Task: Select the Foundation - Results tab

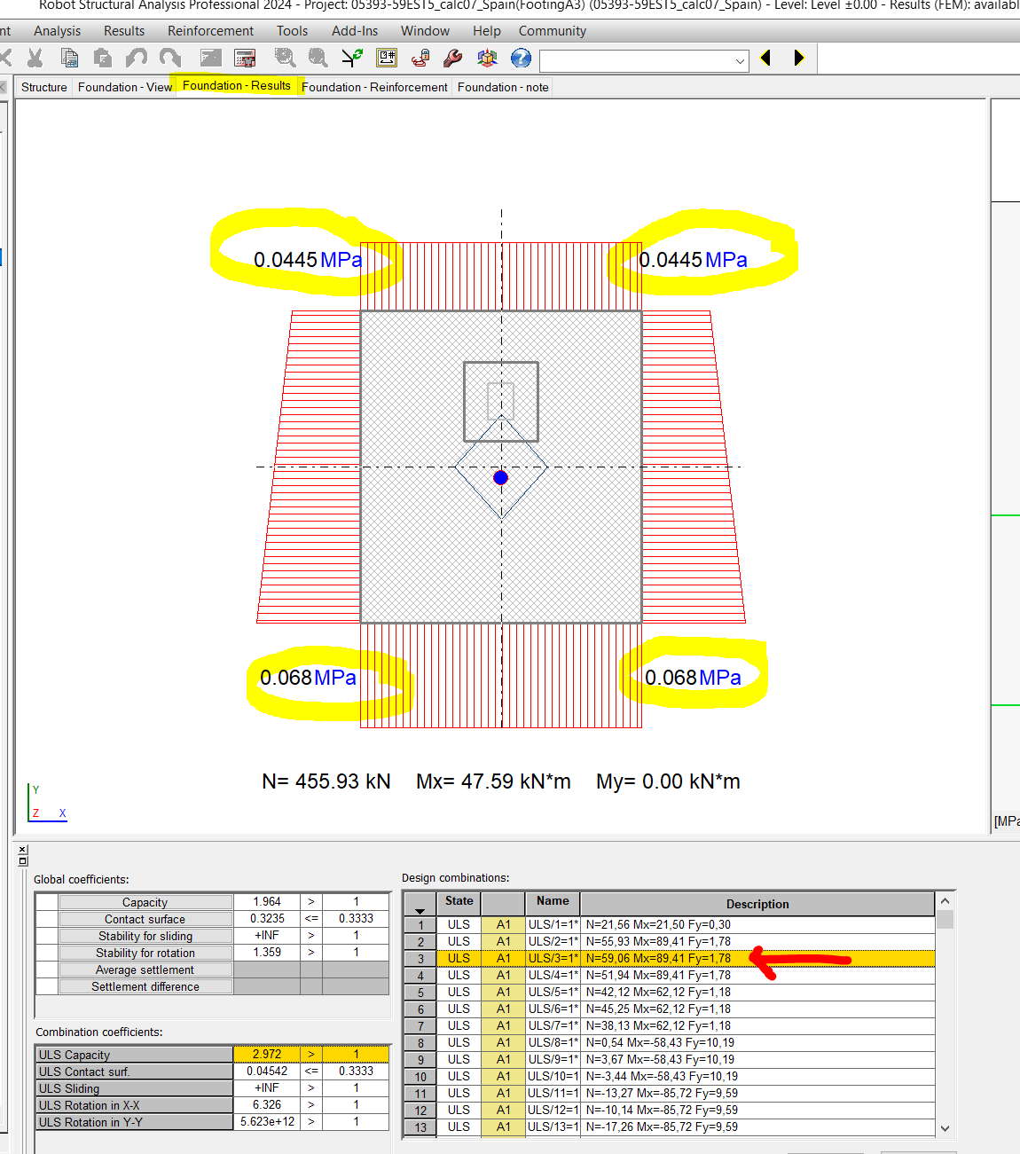Action: pos(237,86)
